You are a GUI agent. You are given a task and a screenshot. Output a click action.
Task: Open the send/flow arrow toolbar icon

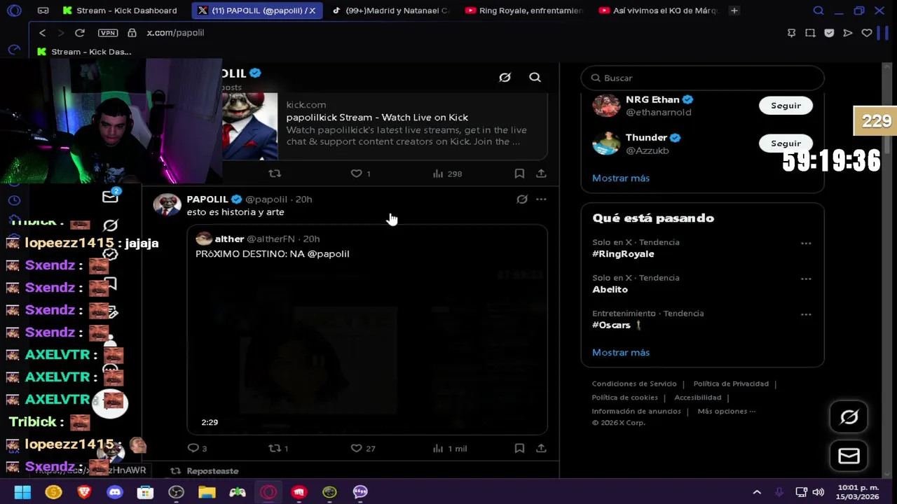pos(848,33)
